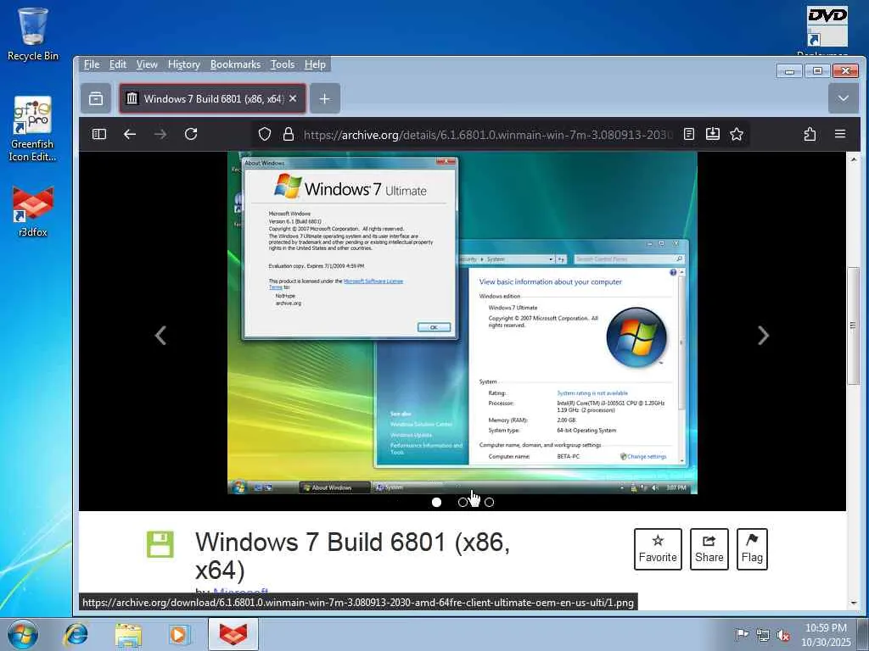Open the History menu
This screenshot has width=869, height=651.
tap(184, 64)
